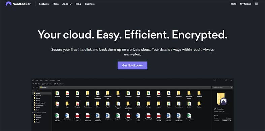This screenshot has height=131, width=265.
Task: Click the My files path bar
Action: point(125,87)
